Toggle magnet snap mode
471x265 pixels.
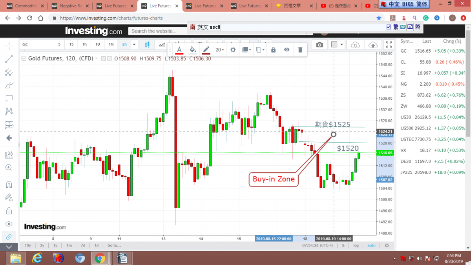pos(9,184)
